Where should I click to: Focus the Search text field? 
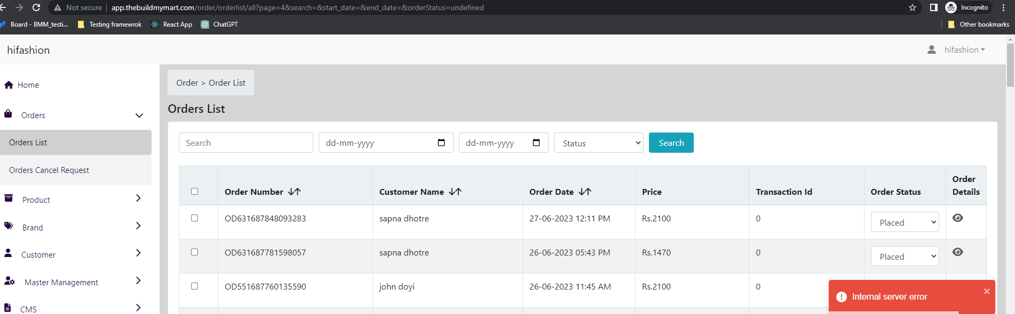[246, 143]
